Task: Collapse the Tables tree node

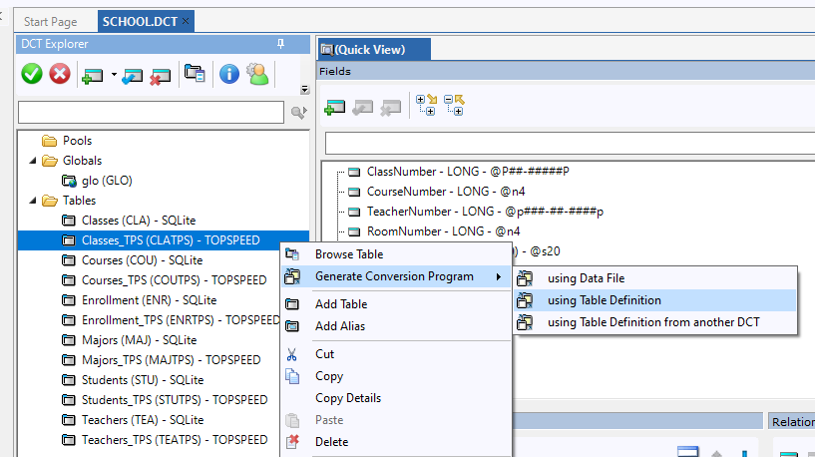Action: pos(31,201)
